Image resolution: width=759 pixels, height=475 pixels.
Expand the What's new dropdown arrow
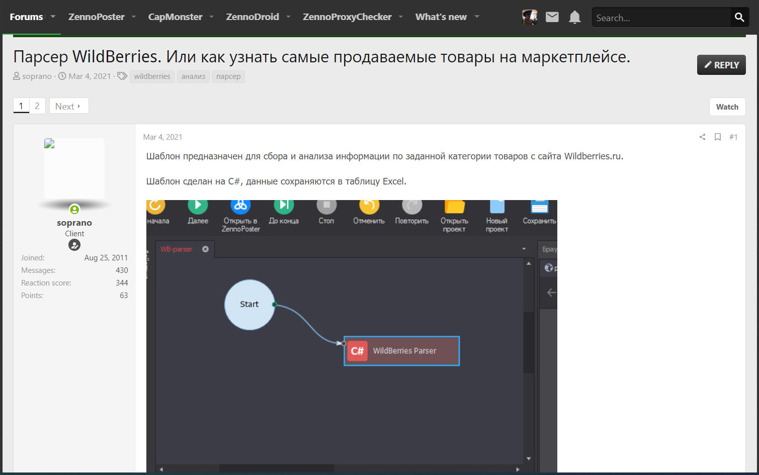(477, 17)
